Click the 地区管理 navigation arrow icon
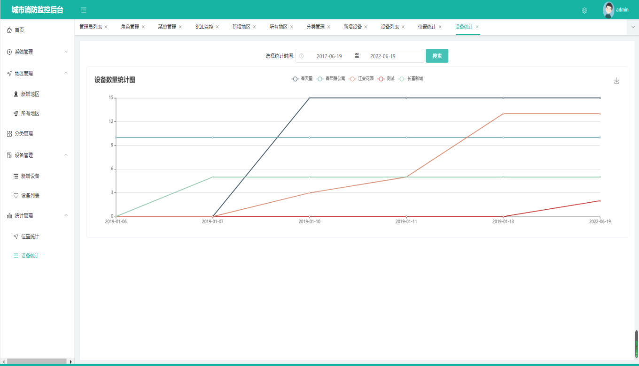The width and height of the screenshot is (639, 366). pos(9,74)
